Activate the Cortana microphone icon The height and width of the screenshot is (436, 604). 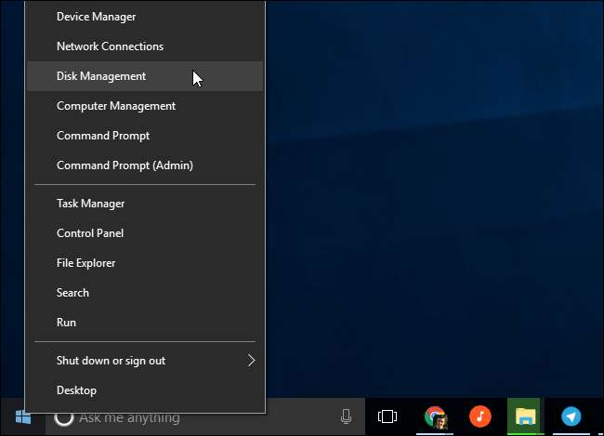click(x=346, y=416)
